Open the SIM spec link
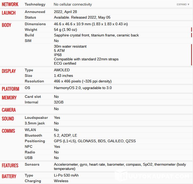 (28, 41)
